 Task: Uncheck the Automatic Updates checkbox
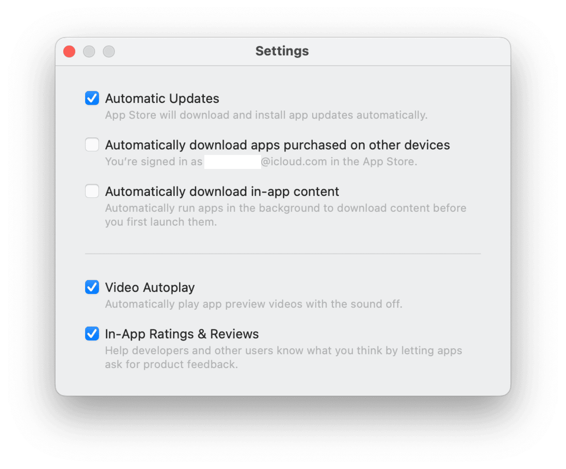pyautogui.click(x=92, y=98)
